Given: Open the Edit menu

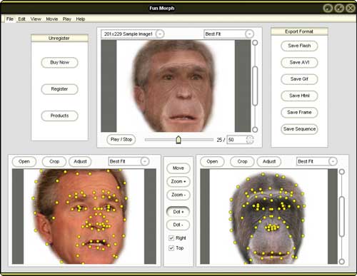Looking at the screenshot, I should (21, 19).
